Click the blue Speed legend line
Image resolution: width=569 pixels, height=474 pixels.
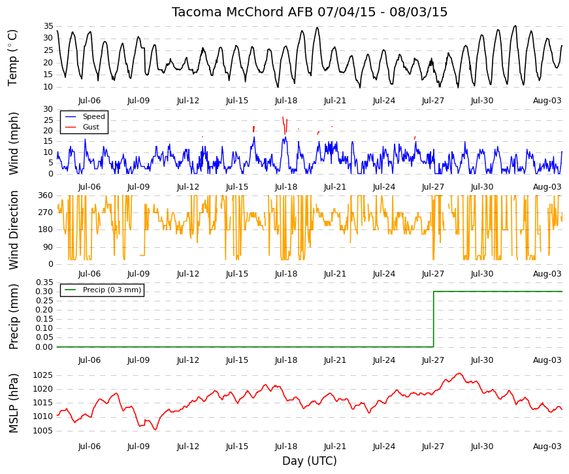pos(71,116)
